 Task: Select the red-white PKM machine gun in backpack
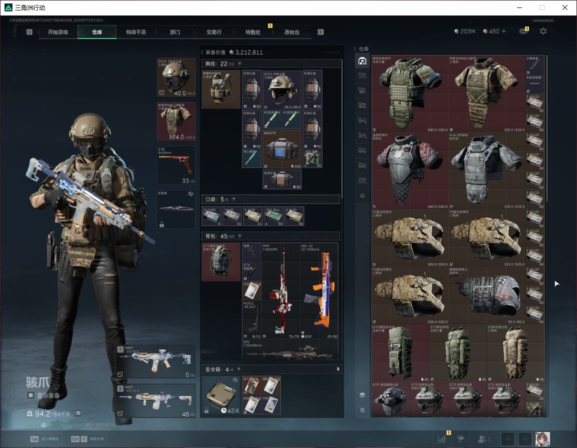coord(281,291)
